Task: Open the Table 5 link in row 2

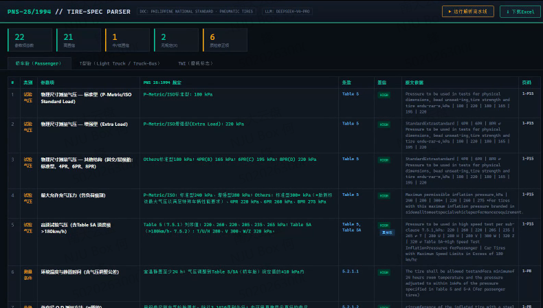Action: pos(351,123)
